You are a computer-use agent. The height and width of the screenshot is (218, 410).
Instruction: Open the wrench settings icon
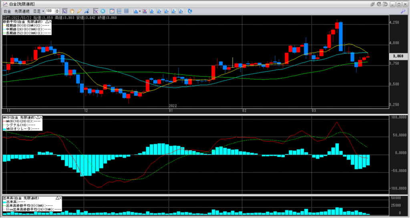pyautogui.click(x=402, y=11)
